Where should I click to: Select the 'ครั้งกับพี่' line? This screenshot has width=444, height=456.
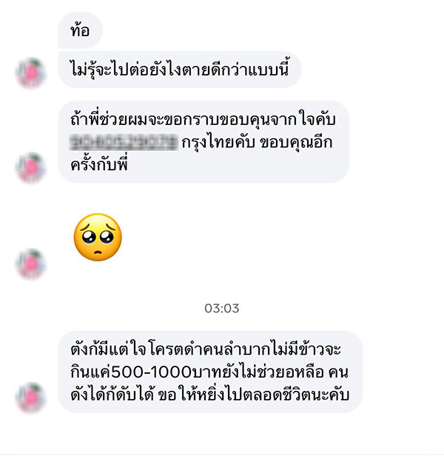point(99,164)
